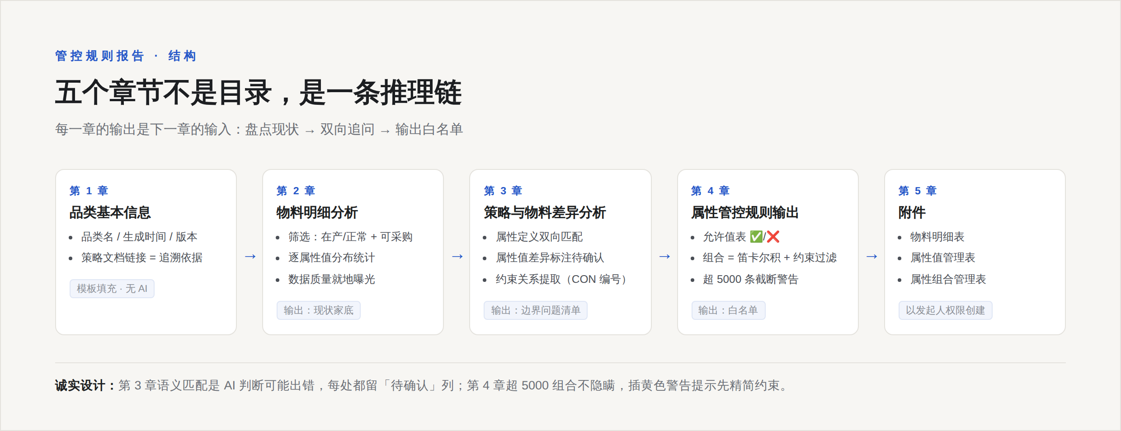Click bullet 属性值差异标注待确认
This screenshot has width=1121, height=431.
pos(550,258)
